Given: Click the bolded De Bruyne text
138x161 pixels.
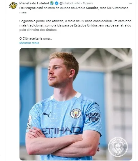Looking at the screenshot, I should [x=28, y=8].
